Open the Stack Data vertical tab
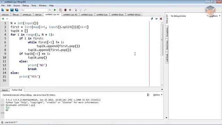The height and width of the screenshot is (125, 222). (x=167, y=45)
